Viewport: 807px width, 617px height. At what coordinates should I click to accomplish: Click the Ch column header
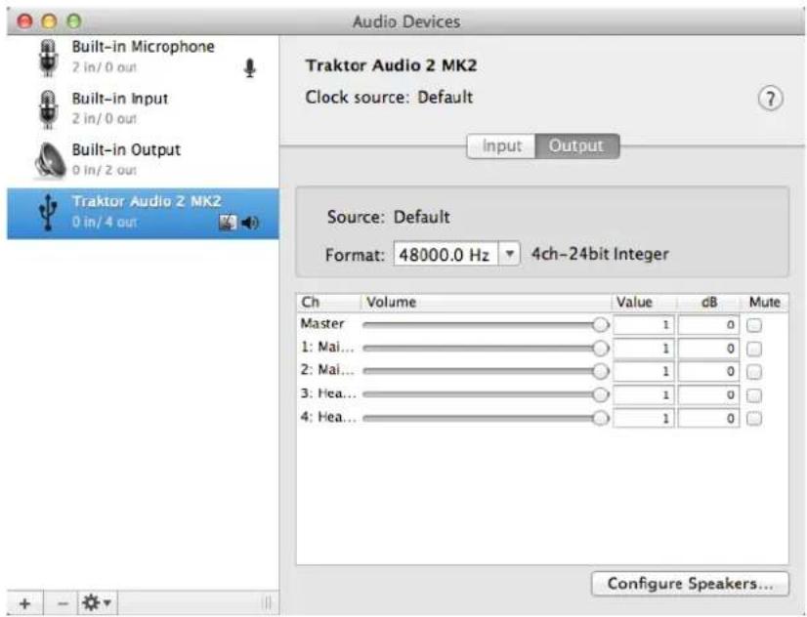click(329, 303)
